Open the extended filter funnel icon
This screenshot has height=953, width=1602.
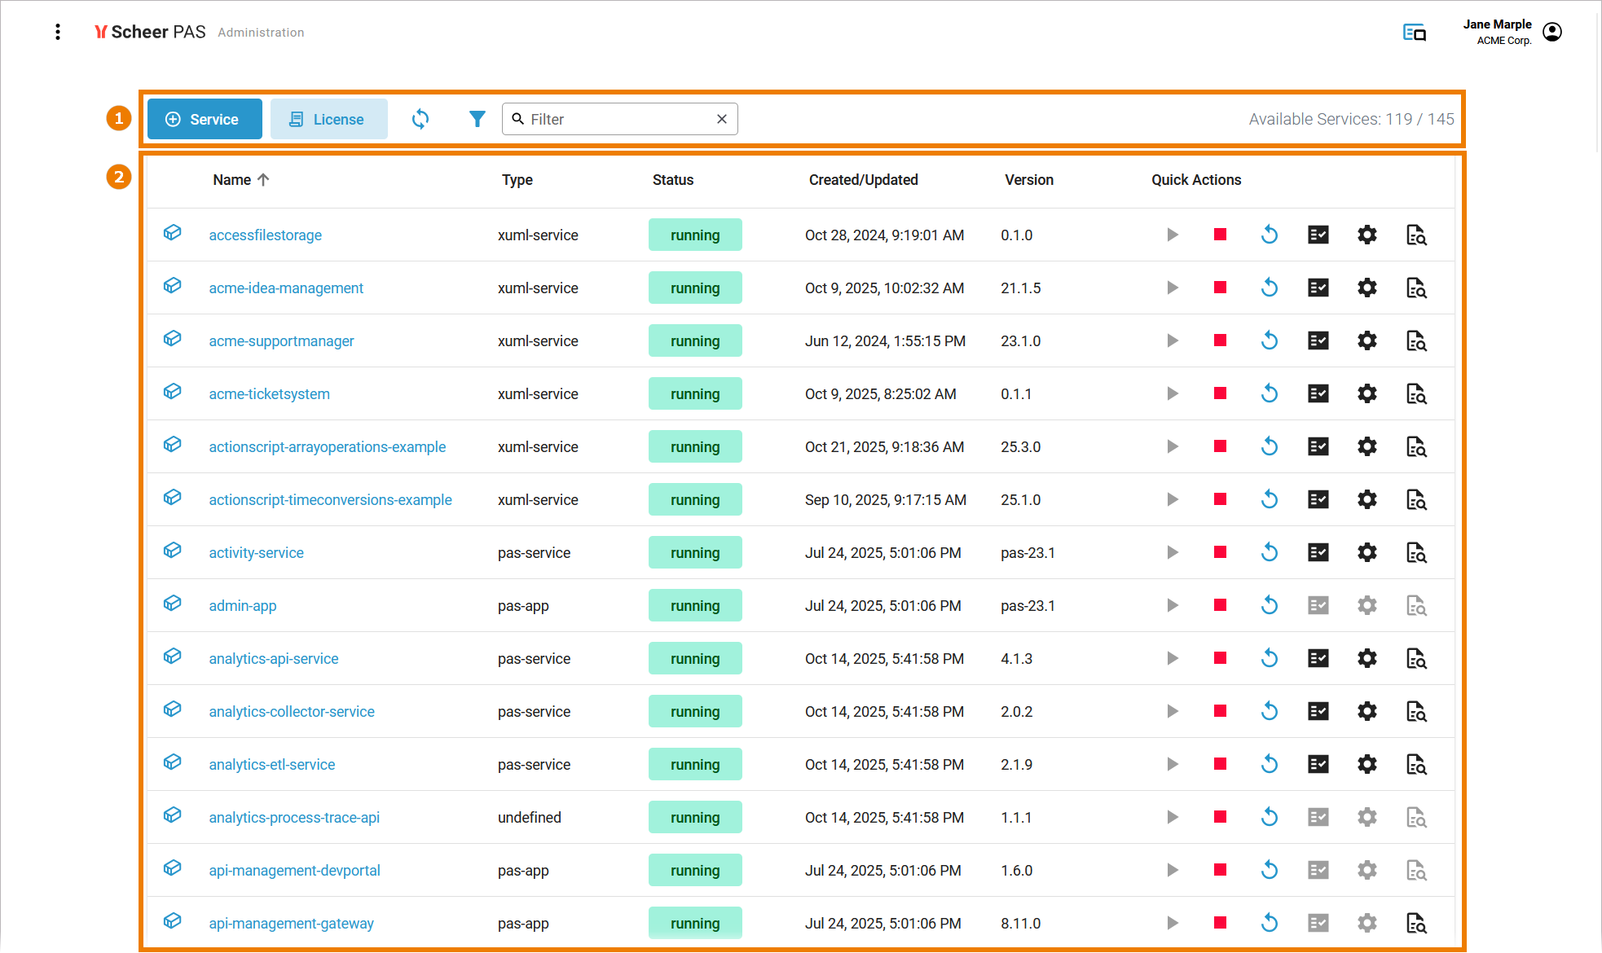(477, 119)
